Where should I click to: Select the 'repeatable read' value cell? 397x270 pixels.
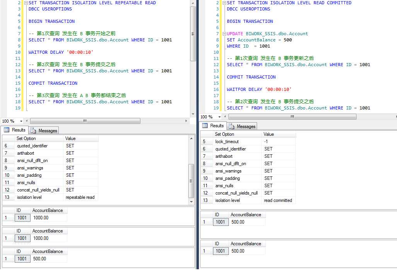[x=81, y=197]
